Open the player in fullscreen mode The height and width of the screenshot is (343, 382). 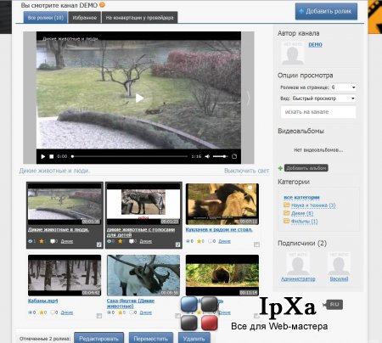coord(234,156)
